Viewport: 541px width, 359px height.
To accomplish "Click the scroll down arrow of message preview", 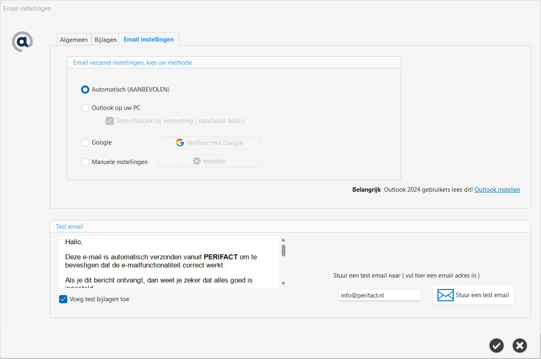I will click(x=283, y=283).
